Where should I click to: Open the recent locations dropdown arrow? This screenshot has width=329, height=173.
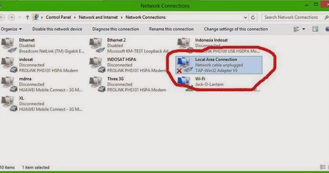20,17
